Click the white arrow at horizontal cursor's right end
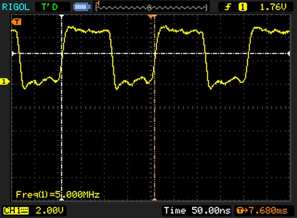This screenshot has height=218, width=297. tap(289, 54)
